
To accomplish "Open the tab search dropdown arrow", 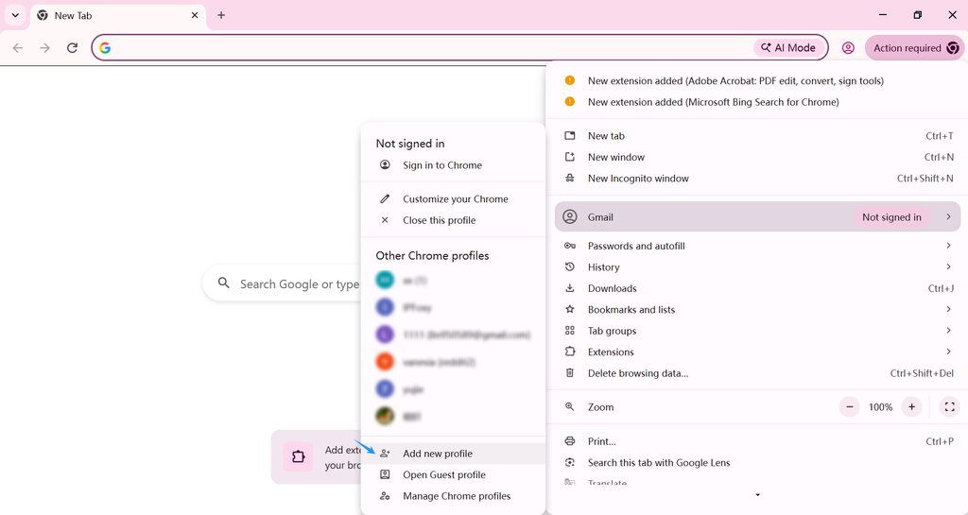I will 15,15.
